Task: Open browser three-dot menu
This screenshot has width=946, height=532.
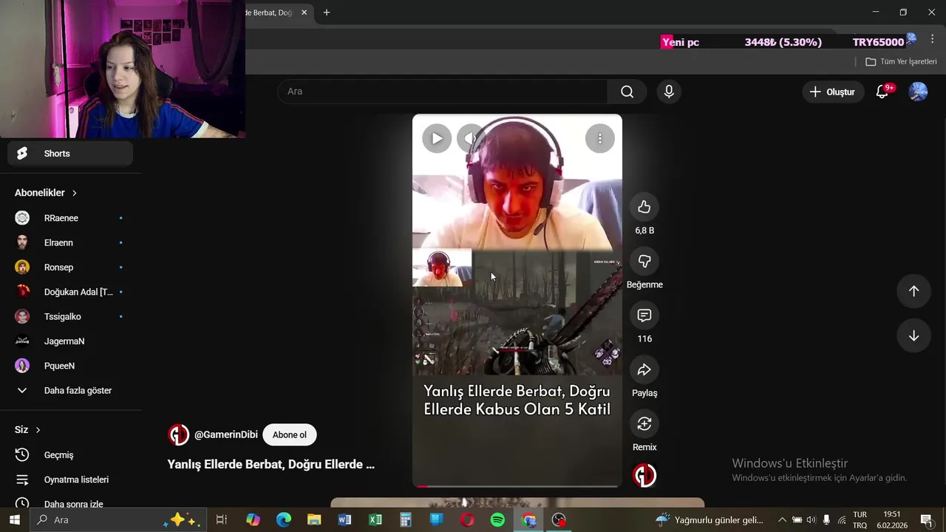Action: (932, 38)
